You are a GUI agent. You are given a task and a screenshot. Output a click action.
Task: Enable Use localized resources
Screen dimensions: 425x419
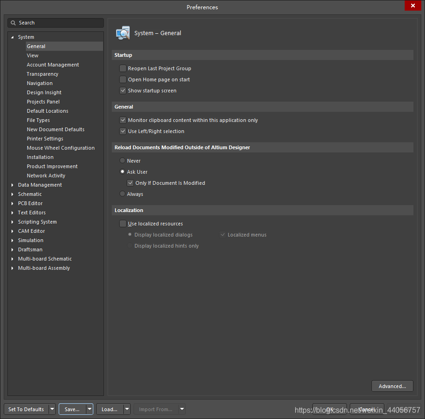(123, 224)
